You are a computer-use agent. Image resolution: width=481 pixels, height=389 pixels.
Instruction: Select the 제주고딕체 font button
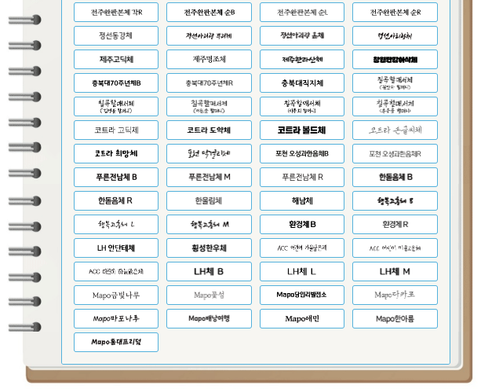point(116,59)
